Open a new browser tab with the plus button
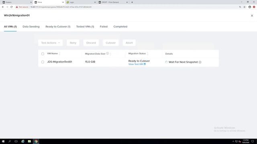Viewport: 257px width, 144px height. pos(132,2)
